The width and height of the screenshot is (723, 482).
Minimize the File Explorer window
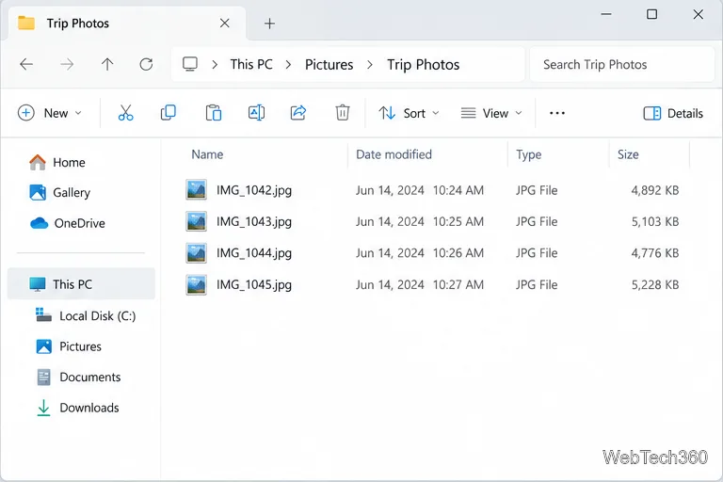(606, 14)
